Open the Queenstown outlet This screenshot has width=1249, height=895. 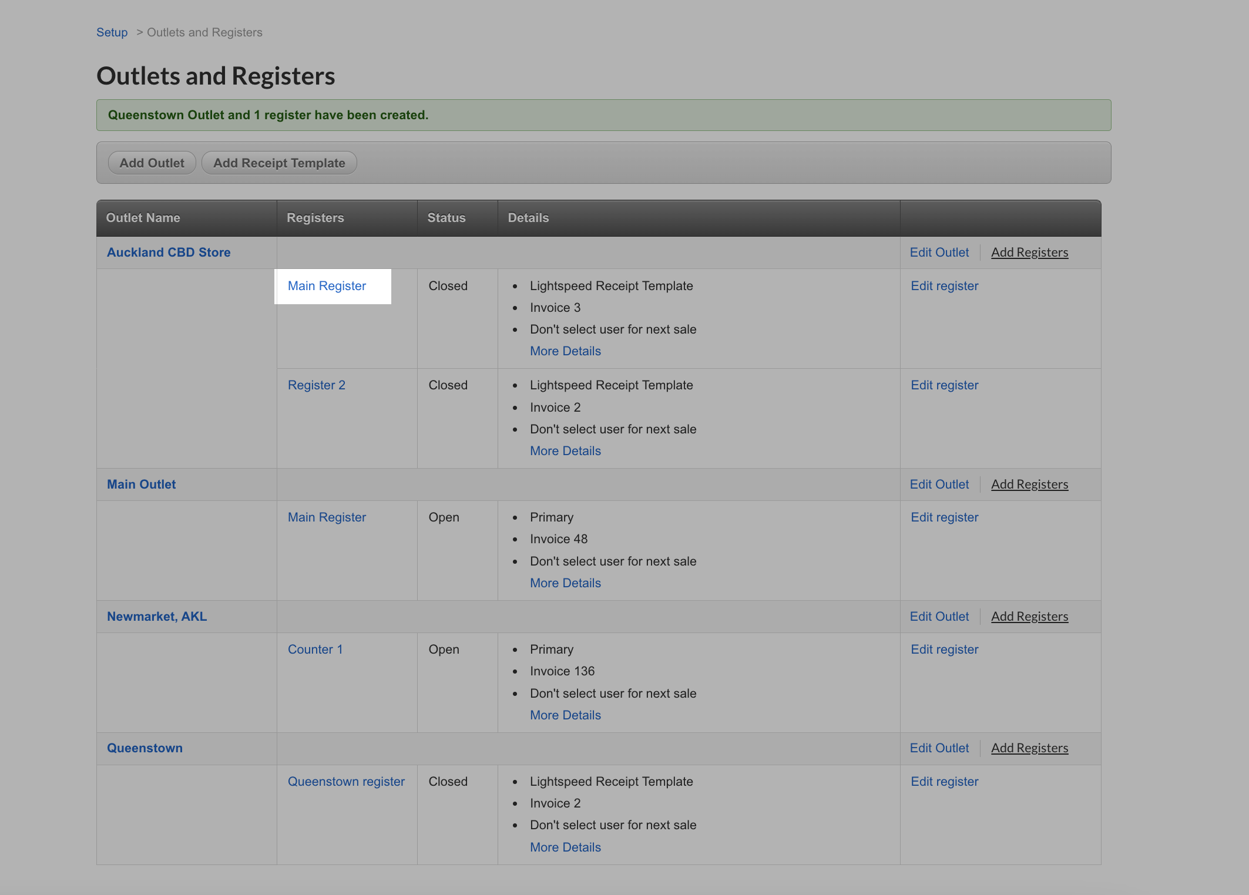coord(145,748)
